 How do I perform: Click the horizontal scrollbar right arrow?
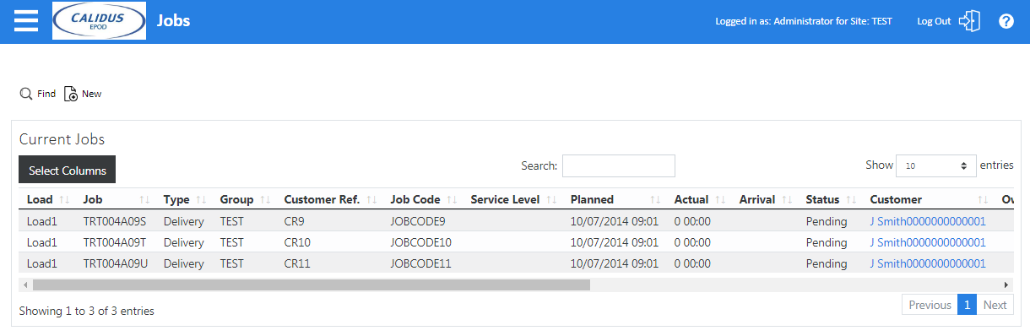[1006, 285]
